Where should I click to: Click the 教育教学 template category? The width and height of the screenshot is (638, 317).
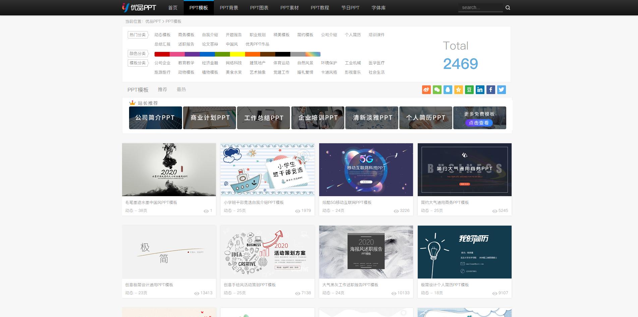click(x=186, y=63)
